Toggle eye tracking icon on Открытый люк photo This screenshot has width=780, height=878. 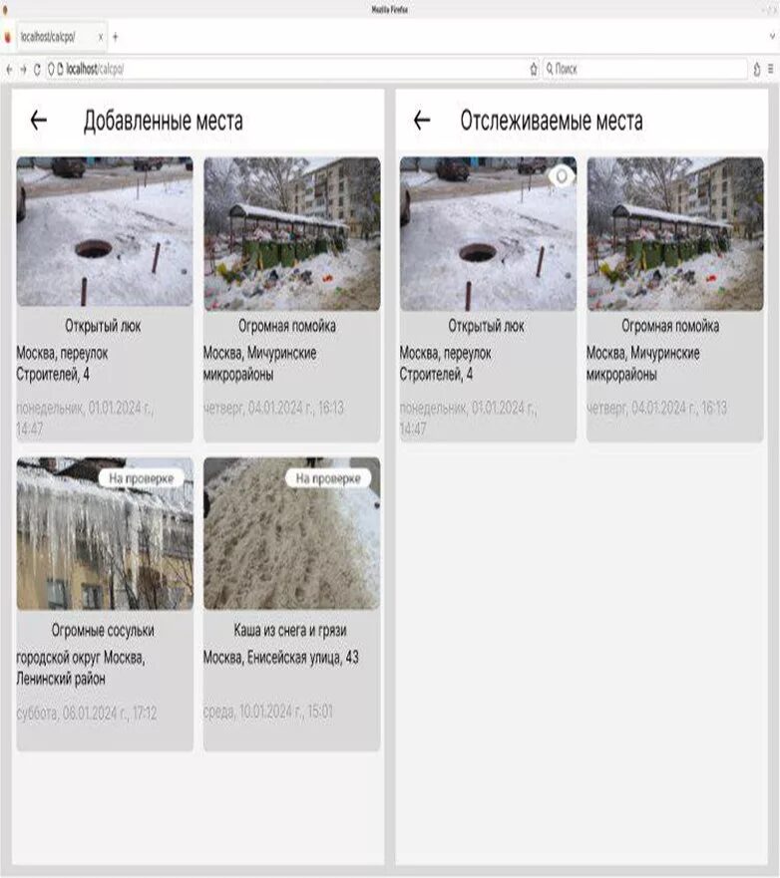pos(562,176)
